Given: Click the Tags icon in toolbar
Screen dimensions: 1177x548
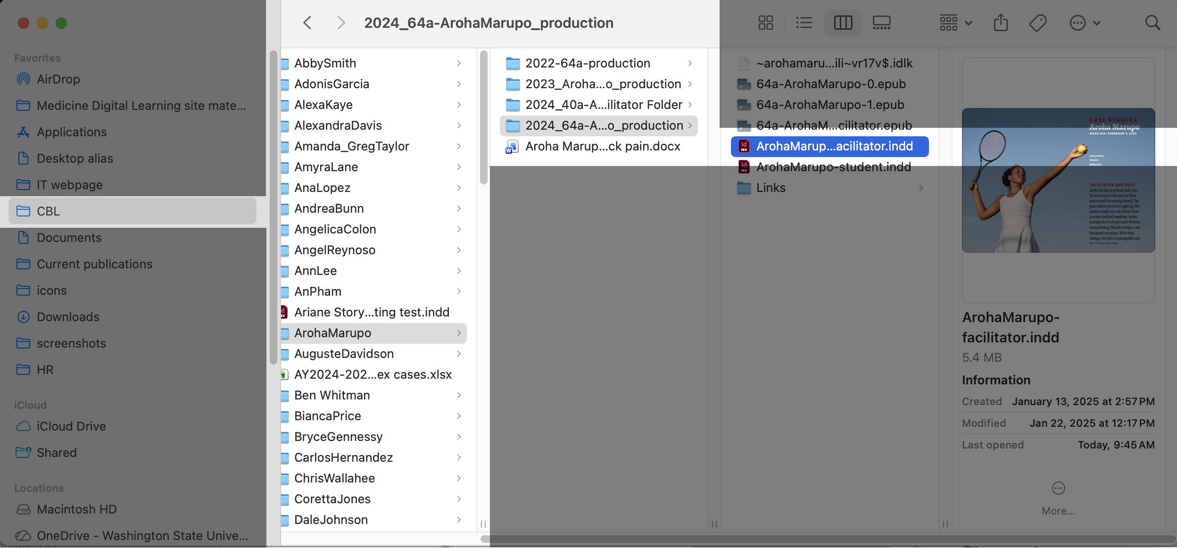Looking at the screenshot, I should 1038,23.
